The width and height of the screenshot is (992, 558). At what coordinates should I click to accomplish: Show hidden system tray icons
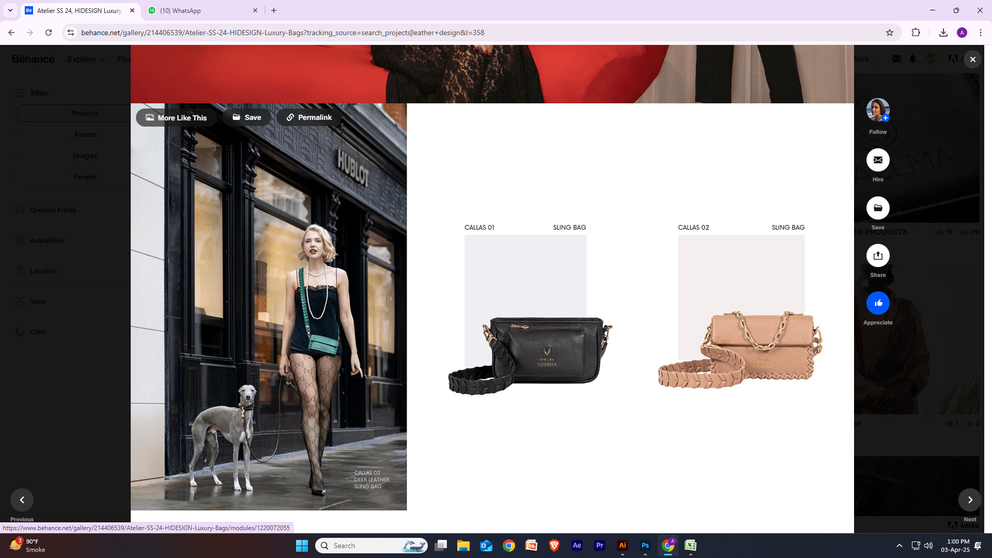pyautogui.click(x=899, y=546)
